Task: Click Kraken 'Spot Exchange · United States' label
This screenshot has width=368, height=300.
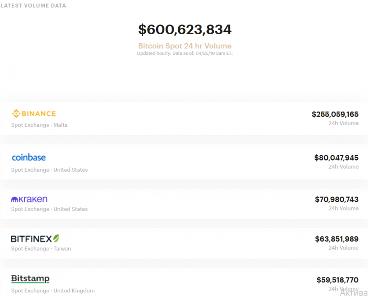Action: tap(49, 209)
